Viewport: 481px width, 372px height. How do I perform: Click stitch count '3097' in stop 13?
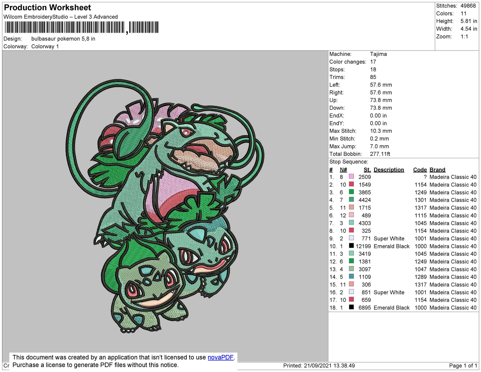point(364,269)
